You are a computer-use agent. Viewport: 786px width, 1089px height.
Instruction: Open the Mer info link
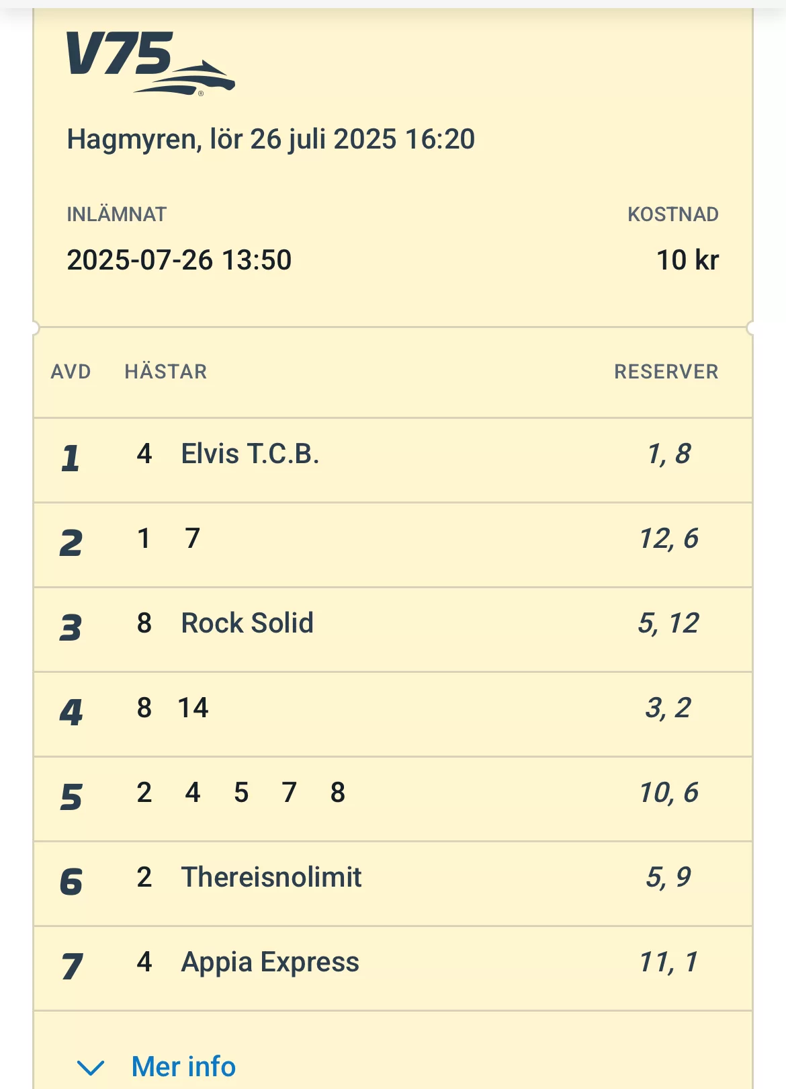point(183,1067)
